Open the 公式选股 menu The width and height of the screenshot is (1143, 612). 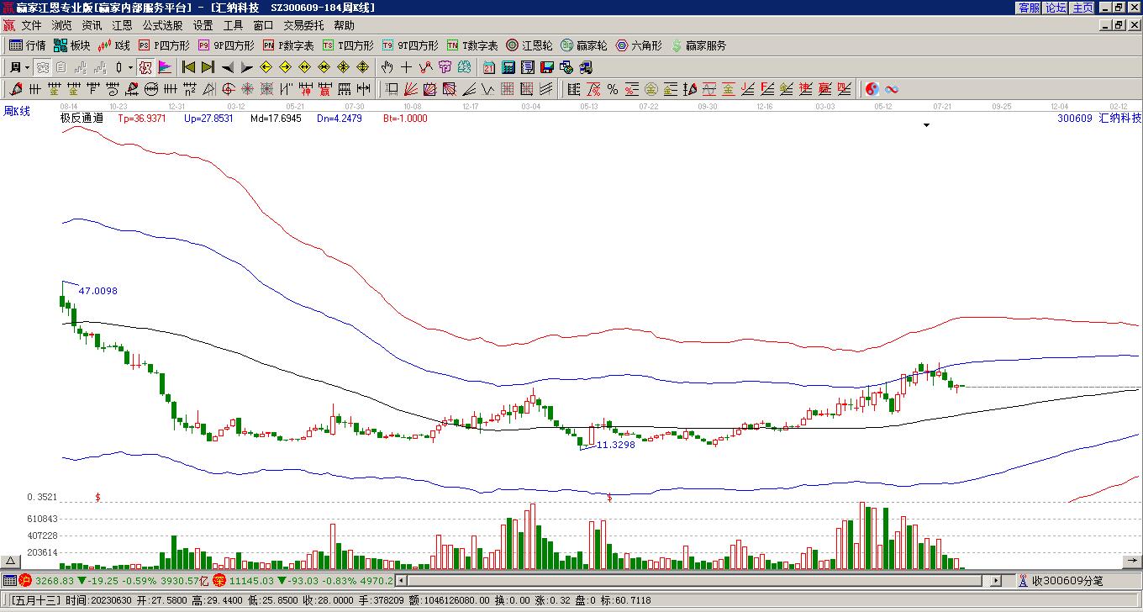point(162,25)
